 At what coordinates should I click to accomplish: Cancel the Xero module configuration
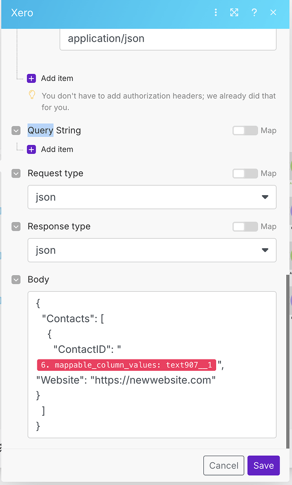click(x=223, y=466)
